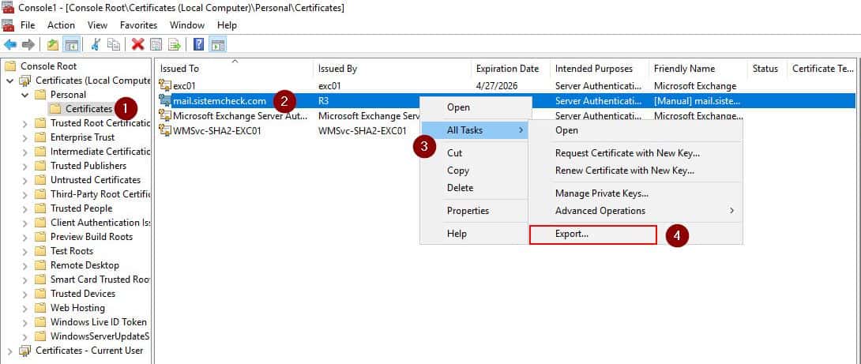This screenshot has width=861, height=364.
Task: Sort by the Intended Purposes column header
Action: (x=599, y=69)
